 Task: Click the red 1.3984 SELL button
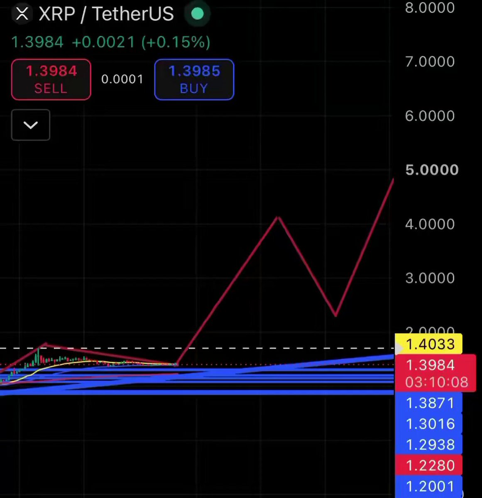point(51,79)
